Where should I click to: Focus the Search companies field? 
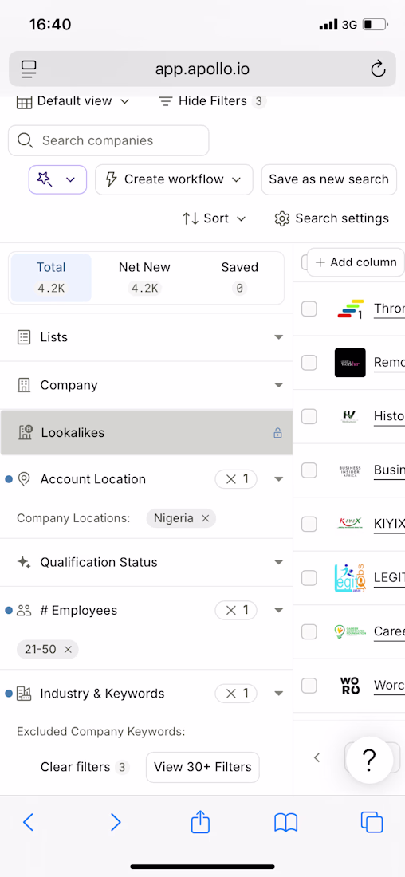[108, 140]
